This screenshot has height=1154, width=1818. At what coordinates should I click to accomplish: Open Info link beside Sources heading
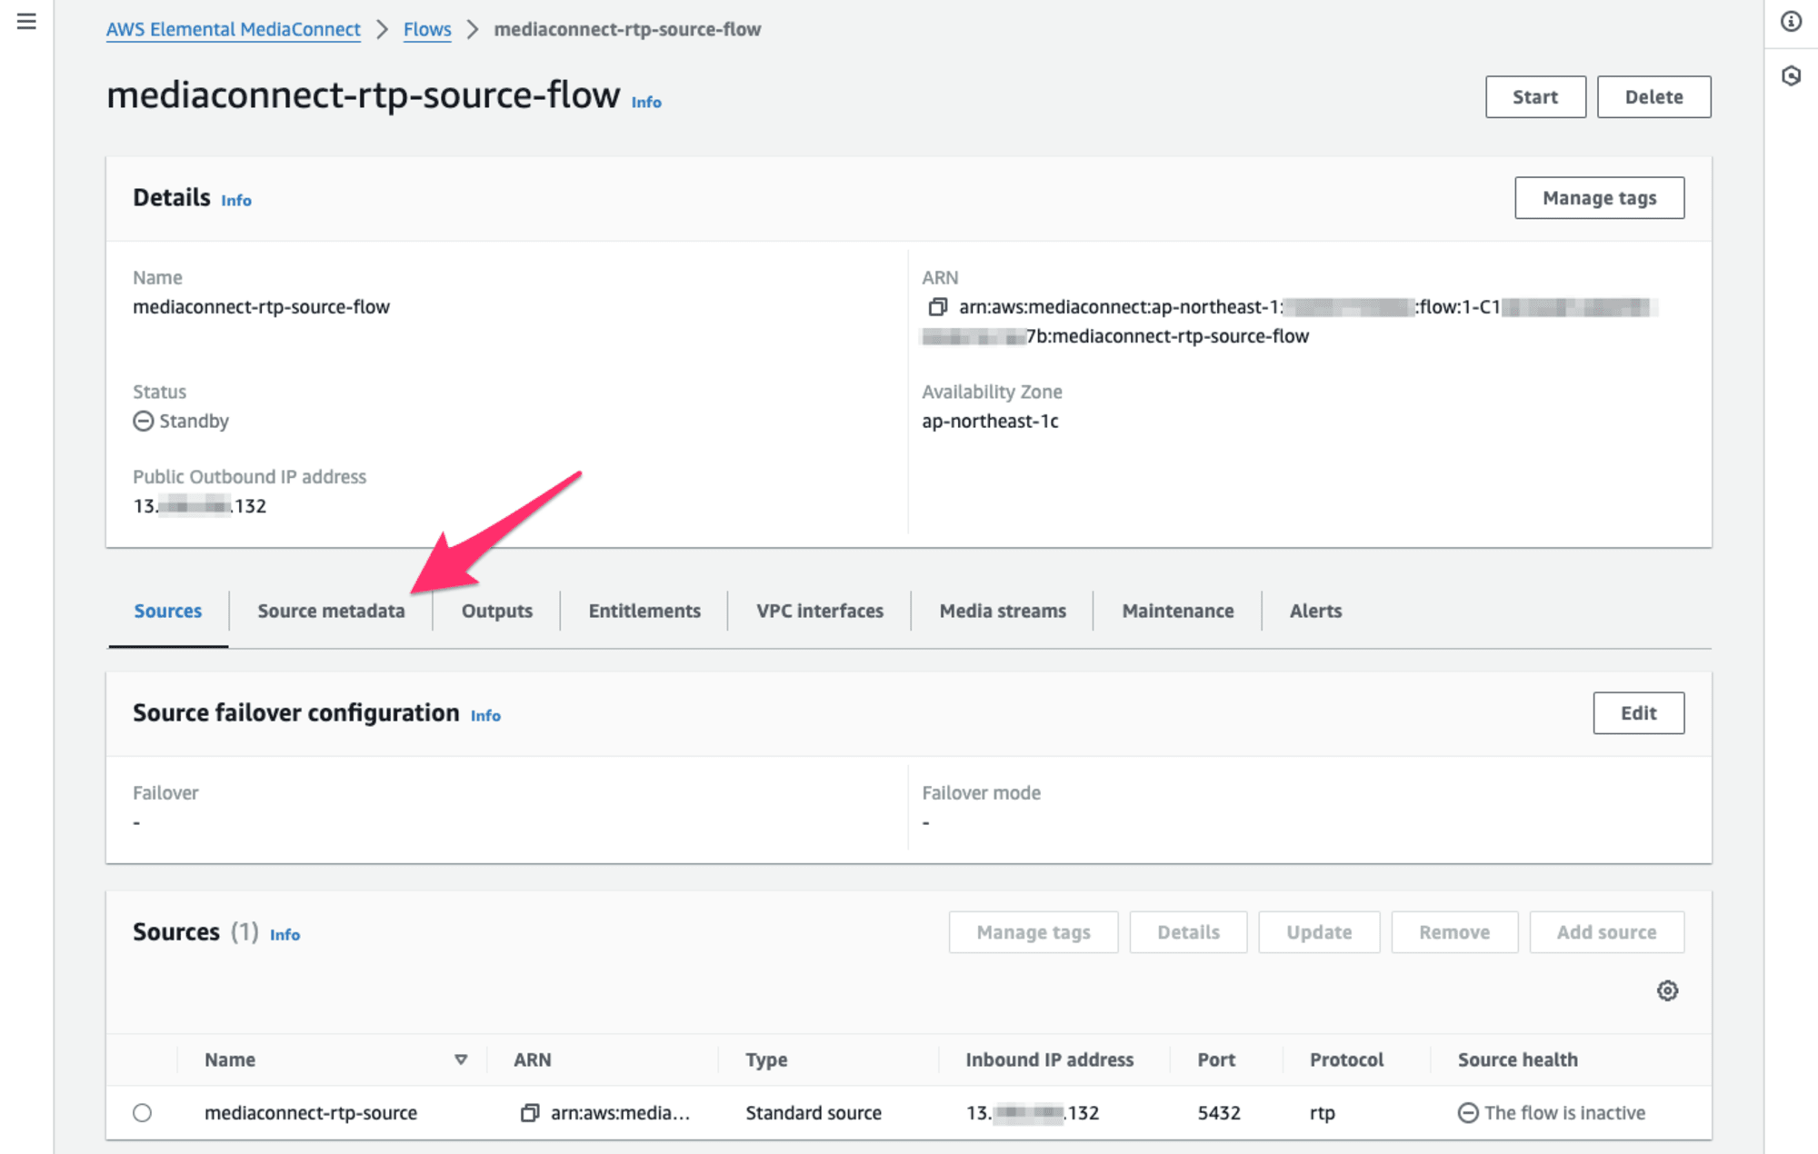click(285, 935)
